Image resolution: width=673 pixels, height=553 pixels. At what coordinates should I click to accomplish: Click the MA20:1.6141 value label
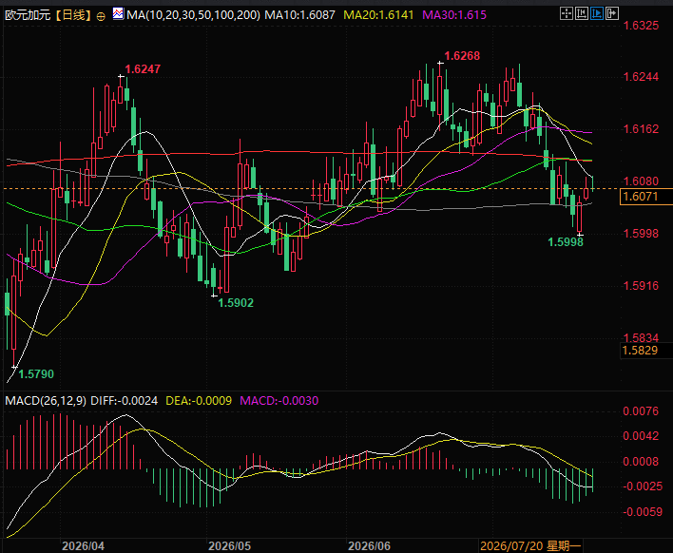tap(378, 15)
